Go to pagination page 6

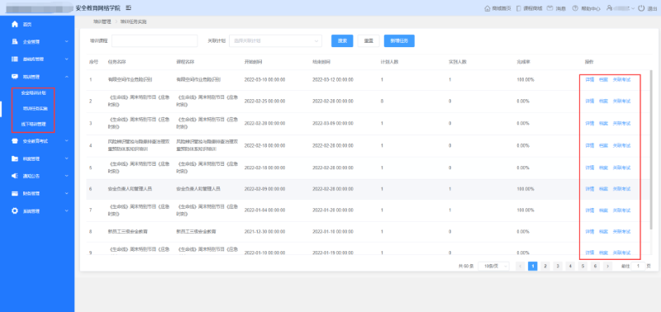[595, 266]
